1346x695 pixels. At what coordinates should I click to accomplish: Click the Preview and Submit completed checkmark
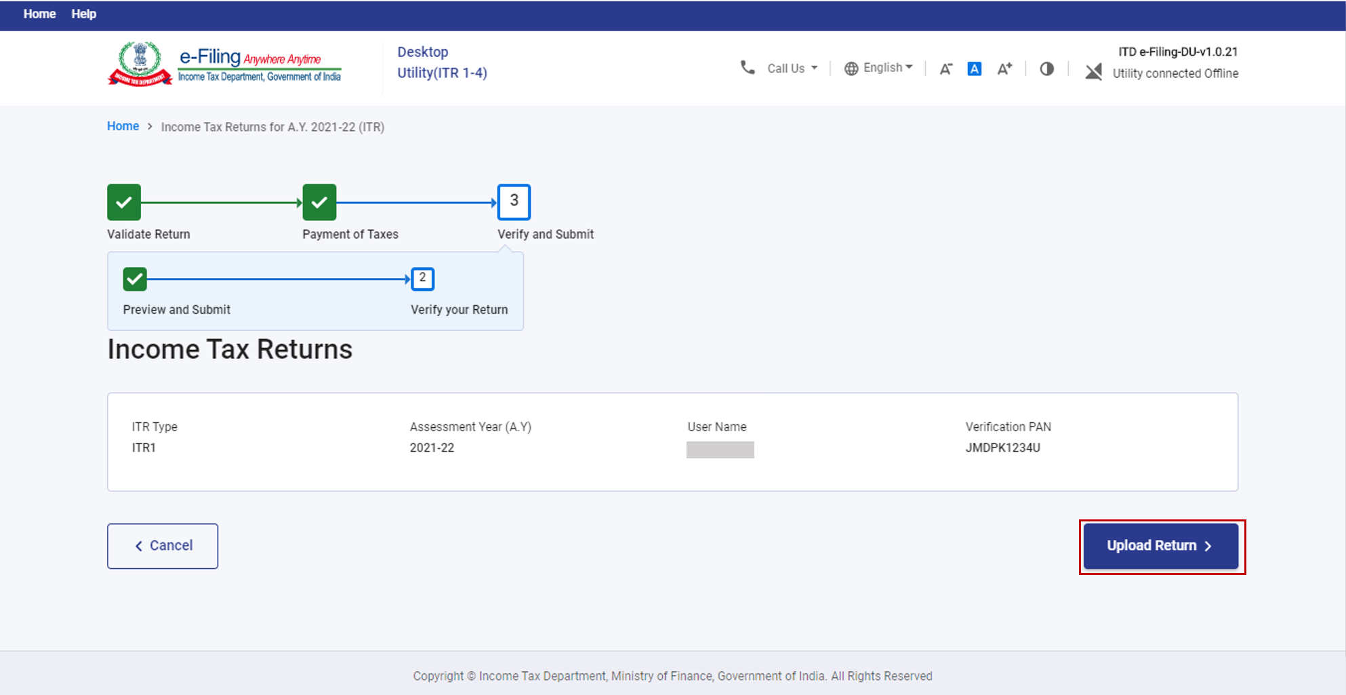click(x=135, y=279)
